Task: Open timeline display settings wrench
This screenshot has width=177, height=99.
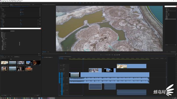Action: tap(66, 59)
